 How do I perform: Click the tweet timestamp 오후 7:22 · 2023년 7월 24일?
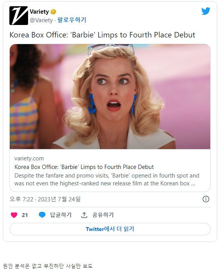coord(45,199)
